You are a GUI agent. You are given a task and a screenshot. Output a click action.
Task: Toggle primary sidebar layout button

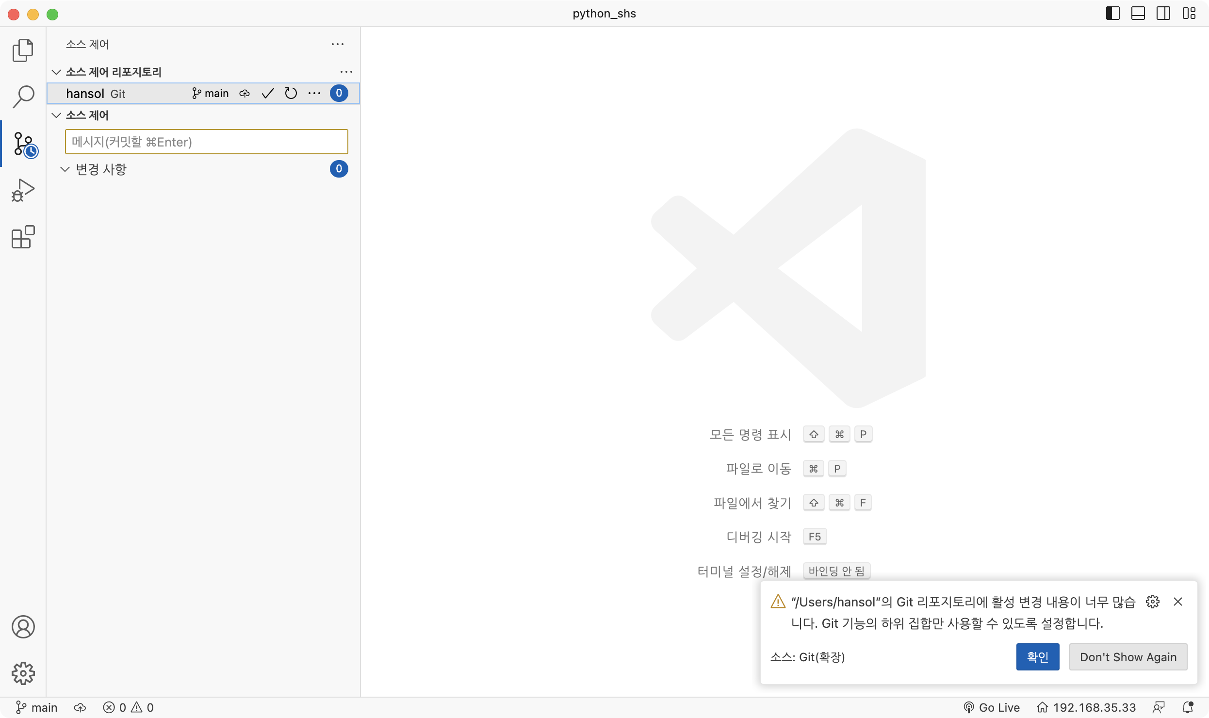[1113, 13]
